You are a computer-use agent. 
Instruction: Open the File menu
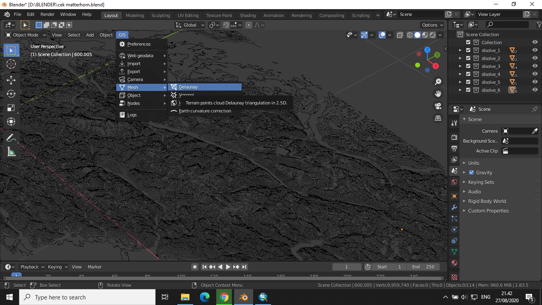click(17, 14)
